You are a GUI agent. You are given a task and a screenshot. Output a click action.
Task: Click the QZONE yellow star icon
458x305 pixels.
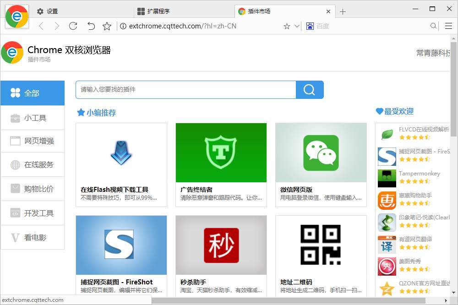pyautogui.click(x=387, y=289)
